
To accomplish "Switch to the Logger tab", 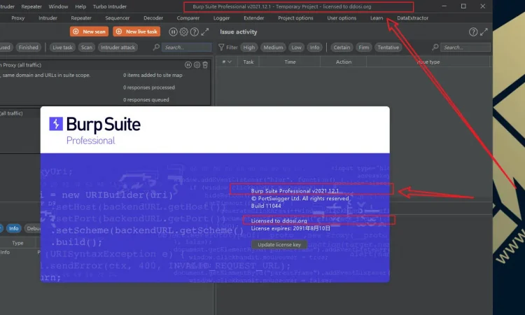I will coord(222,18).
